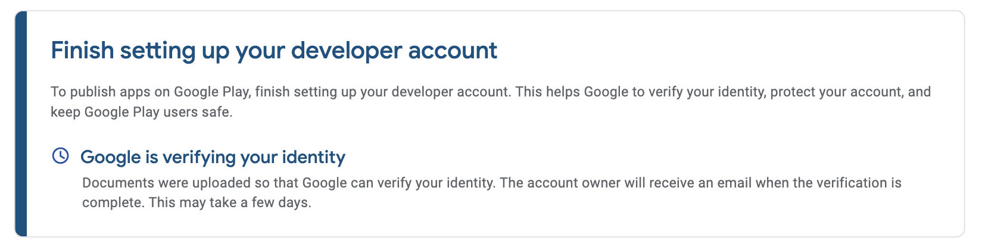Click the 'Documents were uploaded' description line
Image resolution: width=985 pixels, height=250 pixels.
pos(492,183)
